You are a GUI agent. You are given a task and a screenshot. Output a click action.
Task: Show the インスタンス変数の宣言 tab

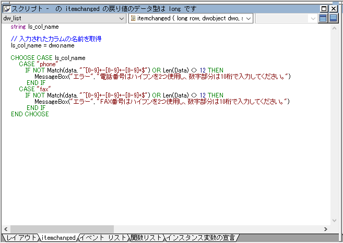199,238
